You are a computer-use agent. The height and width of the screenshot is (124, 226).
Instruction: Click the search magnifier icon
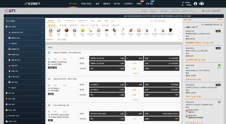tap(151, 21)
